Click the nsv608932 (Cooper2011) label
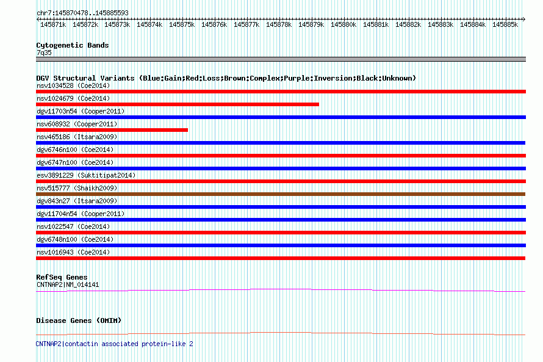Viewport: 543px width, 362px height. pos(77,124)
